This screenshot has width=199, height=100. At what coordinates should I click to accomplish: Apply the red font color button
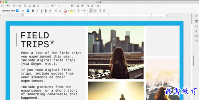(65, 11)
